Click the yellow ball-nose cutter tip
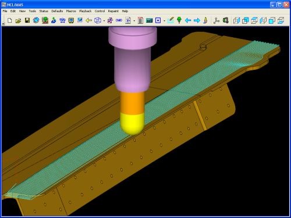The width and height of the screenshot is (291, 218). click(133, 124)
